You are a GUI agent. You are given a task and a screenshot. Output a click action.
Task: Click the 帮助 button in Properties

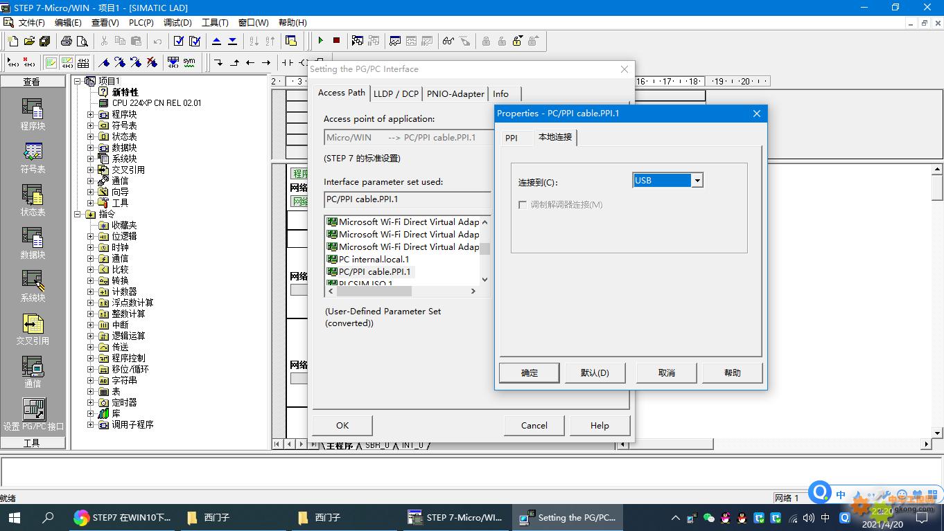pyautogui.click(x=732, y=372)
